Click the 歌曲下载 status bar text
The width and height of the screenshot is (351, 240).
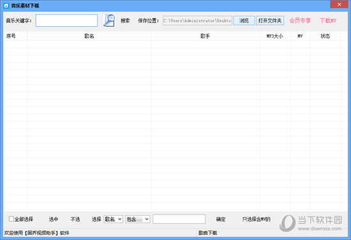tap(208, 233)
